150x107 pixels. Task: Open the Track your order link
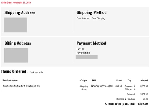[36, 72]
